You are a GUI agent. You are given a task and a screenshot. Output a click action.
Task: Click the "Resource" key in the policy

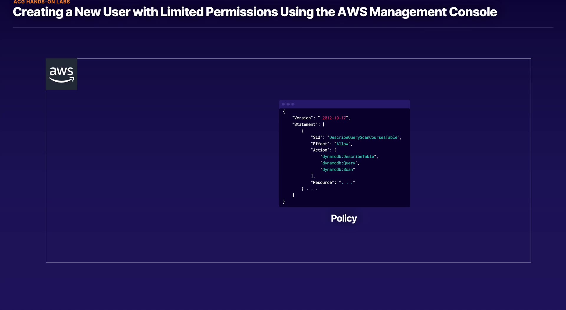tap(322, 183)
